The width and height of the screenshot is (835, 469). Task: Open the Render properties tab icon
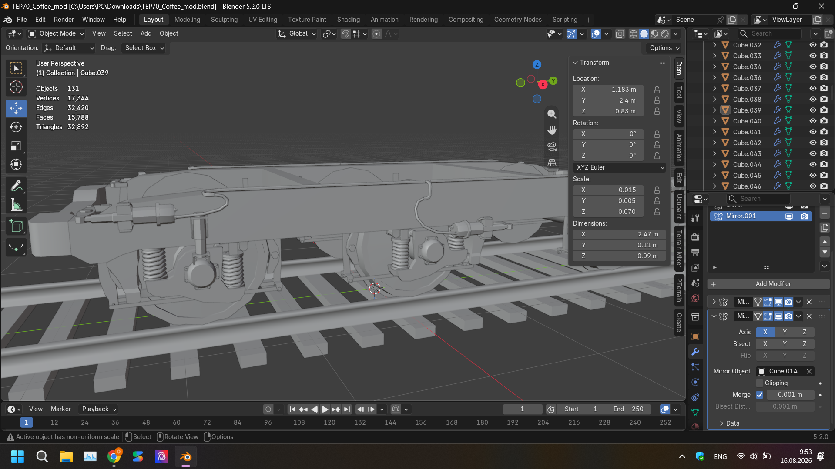pos(695,237)
